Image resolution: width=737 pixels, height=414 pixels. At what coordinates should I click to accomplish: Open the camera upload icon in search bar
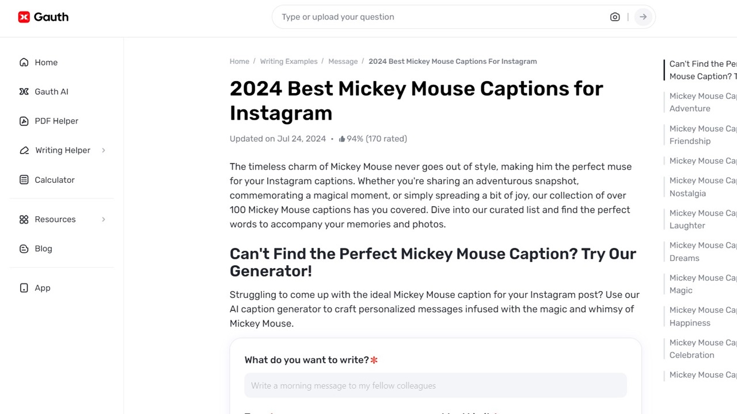(614, 17)
